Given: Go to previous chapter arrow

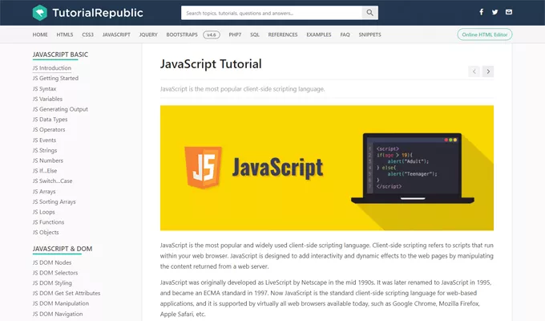Looking at the screenshot, I should pyautogui.click(x=474, y=71).
